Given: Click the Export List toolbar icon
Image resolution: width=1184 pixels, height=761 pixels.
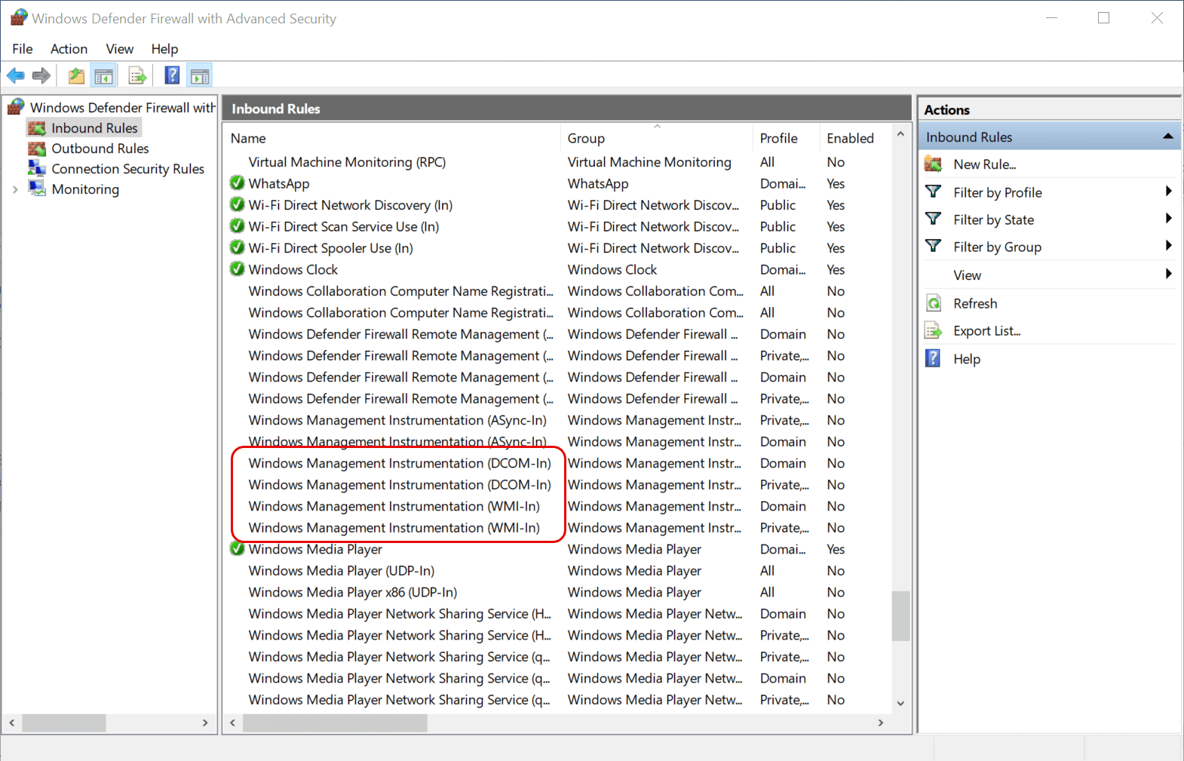Looking at the screenshot, I should point(137,75).
